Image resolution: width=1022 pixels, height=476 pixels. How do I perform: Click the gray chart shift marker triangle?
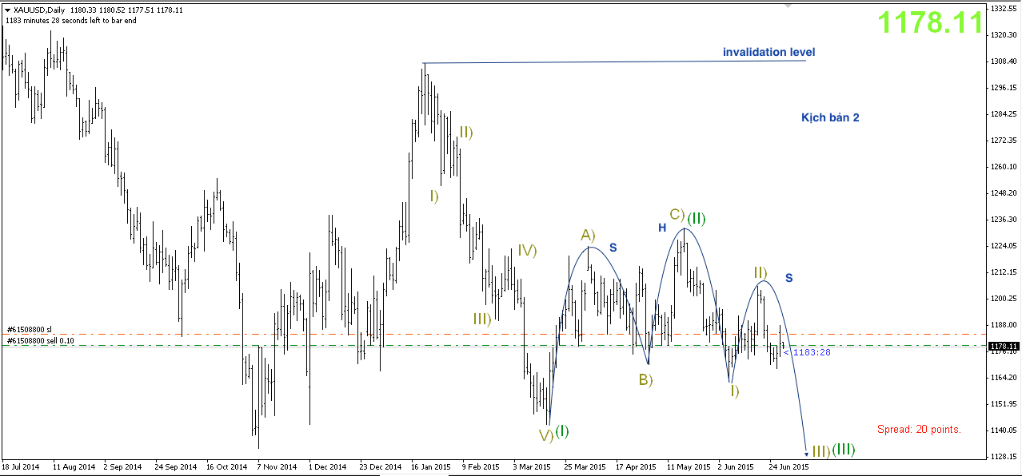pos(790,6)
